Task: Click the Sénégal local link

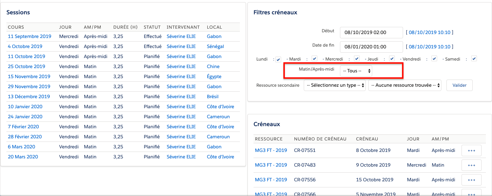Action: 215,46
